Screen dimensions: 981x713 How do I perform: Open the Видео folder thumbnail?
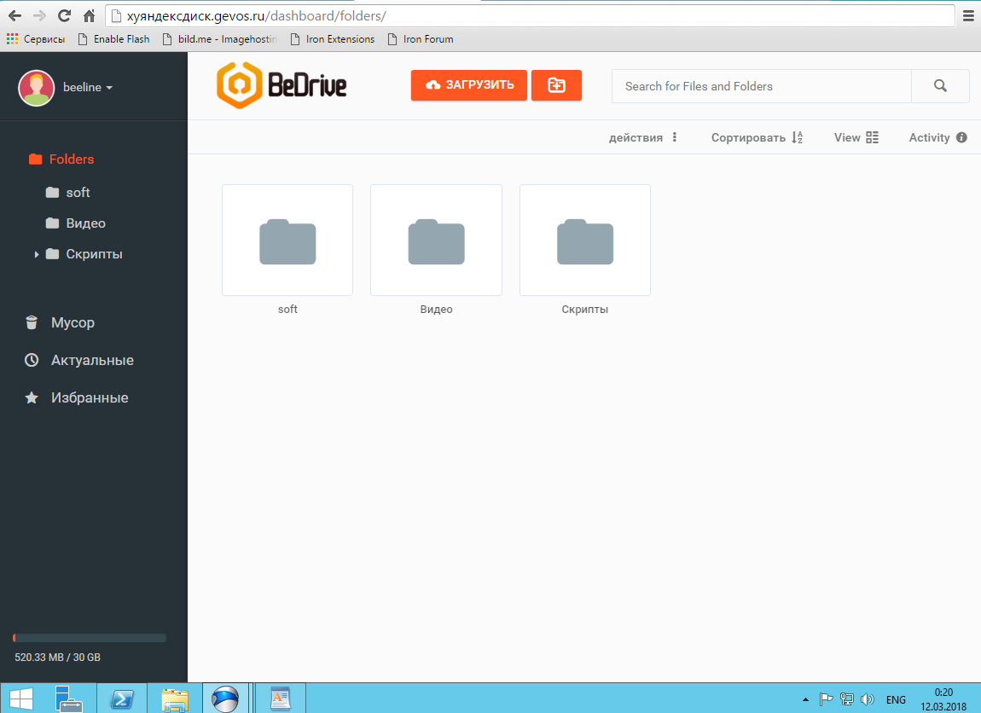pos(436,241)
